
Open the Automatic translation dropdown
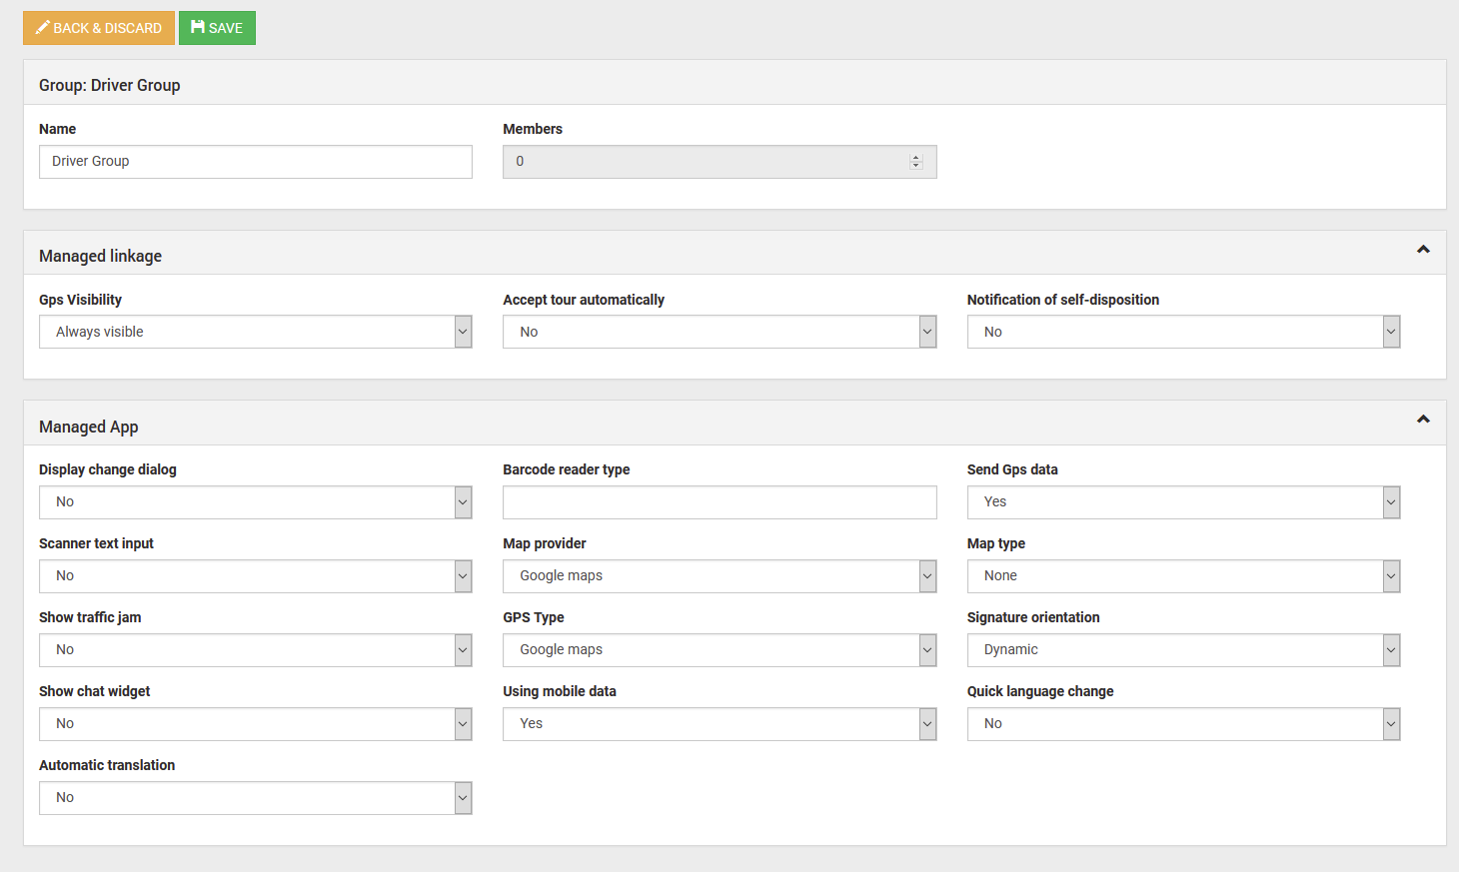pos(255,798)
